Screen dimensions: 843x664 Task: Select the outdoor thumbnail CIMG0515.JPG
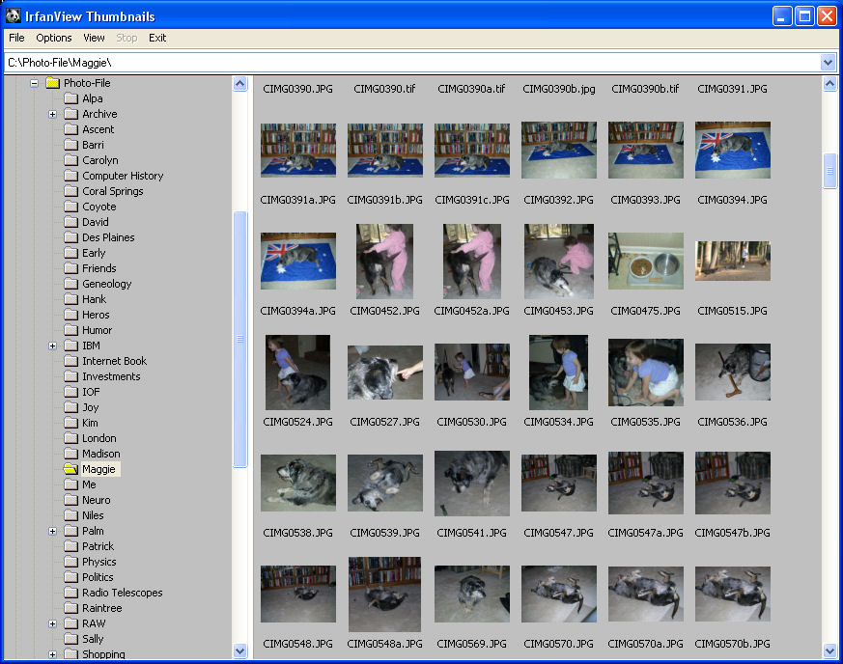coord(733,262)
